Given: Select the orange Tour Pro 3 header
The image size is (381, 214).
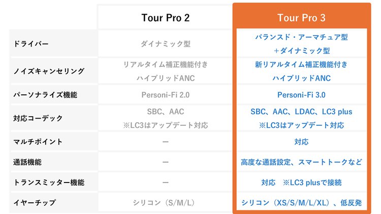Looking at the screenshot, I should tap(301, 18).
